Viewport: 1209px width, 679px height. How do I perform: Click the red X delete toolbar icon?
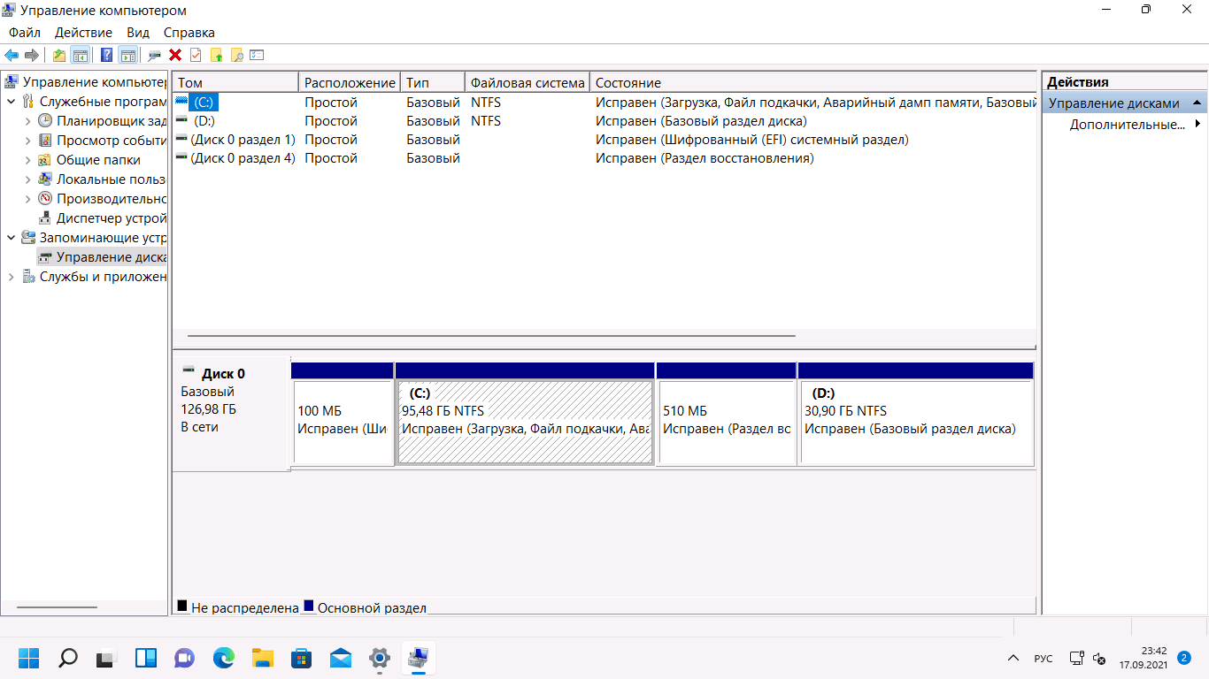pos(175,55)
